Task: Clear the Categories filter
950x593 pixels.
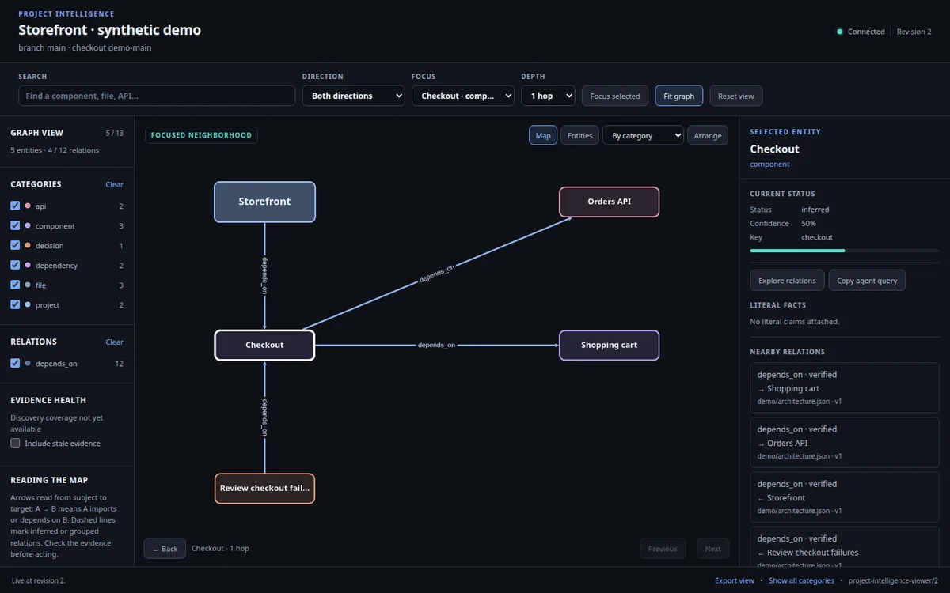Action: (115, 184)
